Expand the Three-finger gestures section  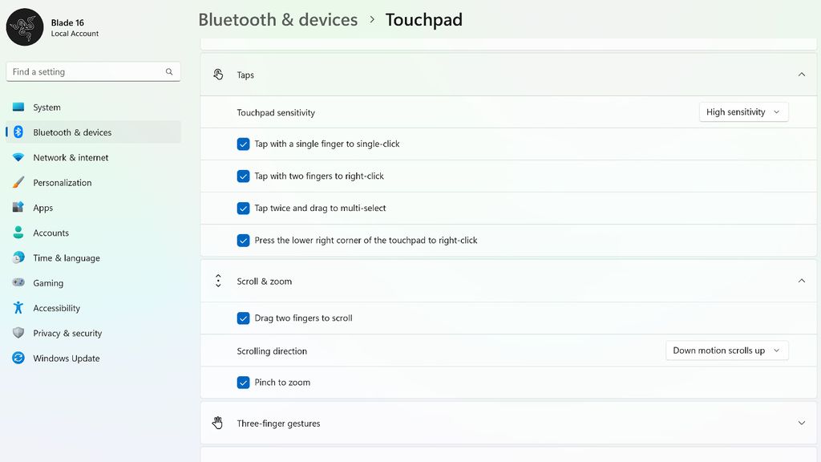801,422
